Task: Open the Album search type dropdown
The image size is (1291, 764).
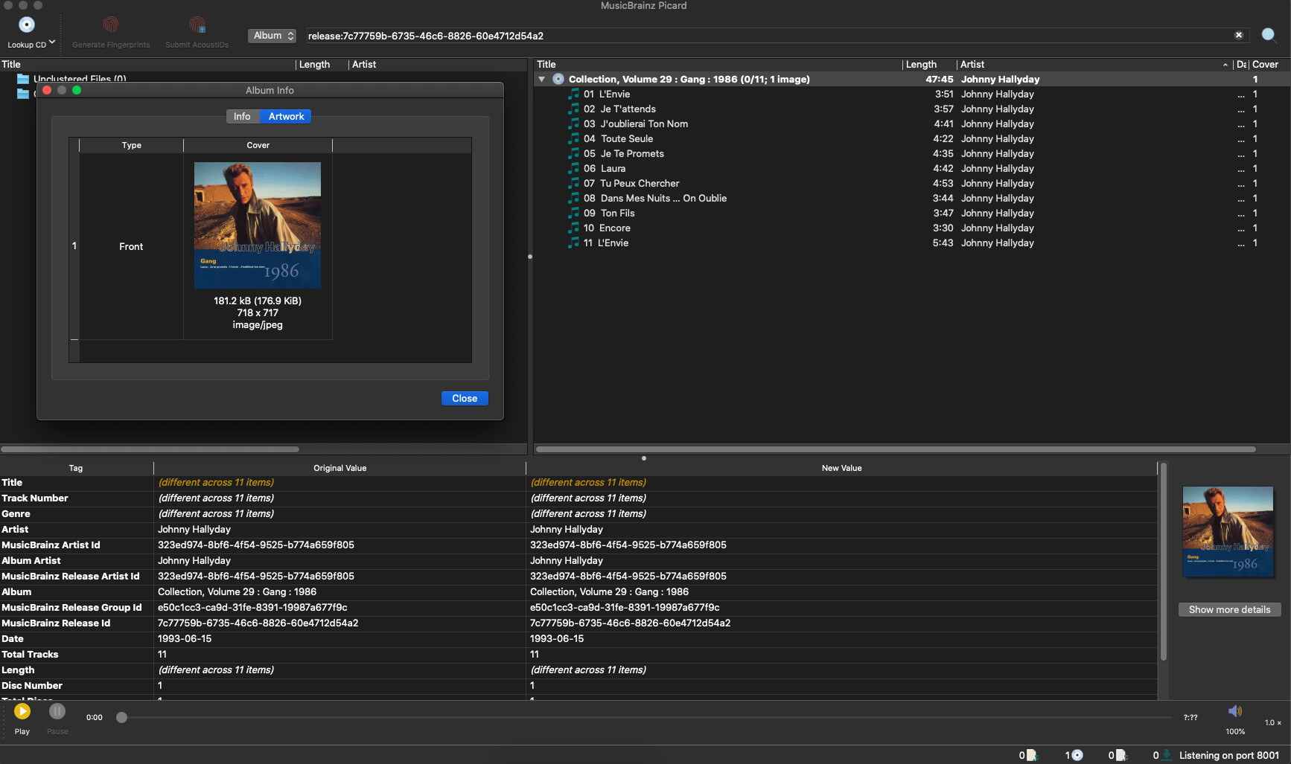Action: [x=272, y=36]
